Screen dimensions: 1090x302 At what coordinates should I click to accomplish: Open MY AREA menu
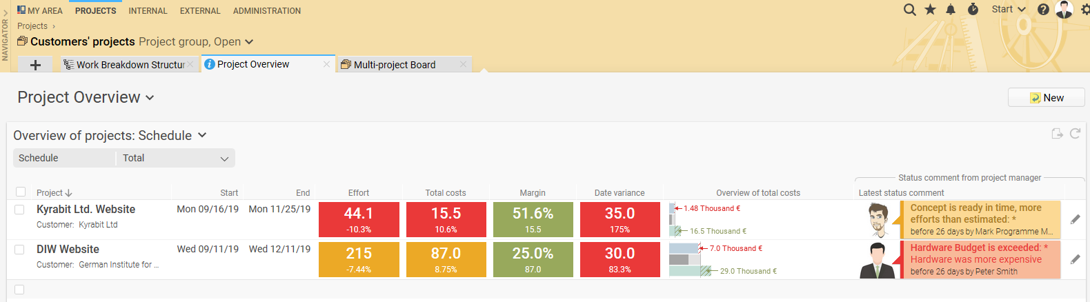coord(45,10)
